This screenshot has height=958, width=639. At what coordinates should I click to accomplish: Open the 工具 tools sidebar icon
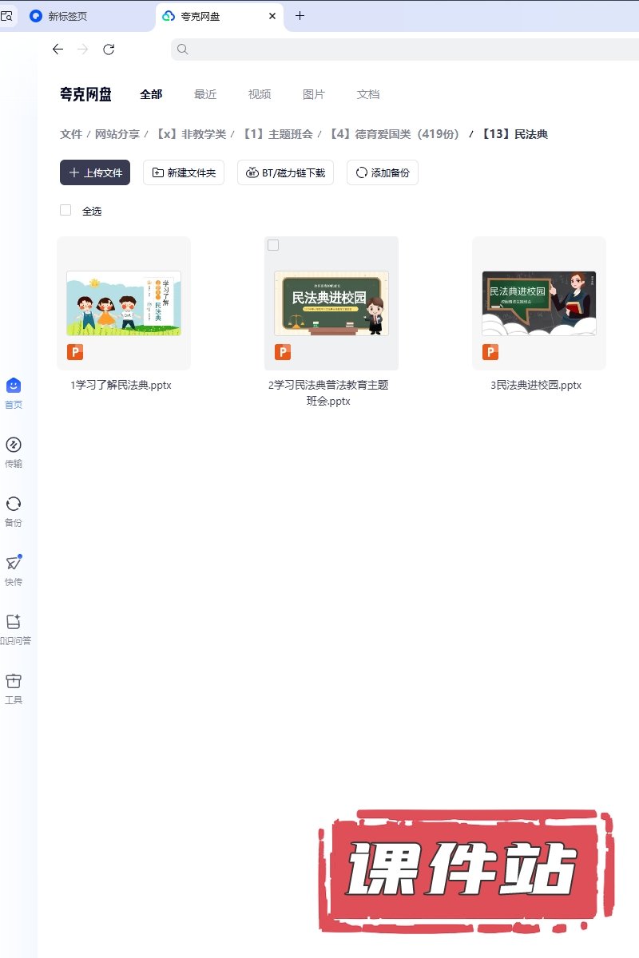14,681
